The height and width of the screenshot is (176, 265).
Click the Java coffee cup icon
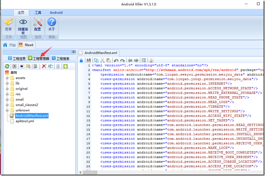(x=151, y=60)
